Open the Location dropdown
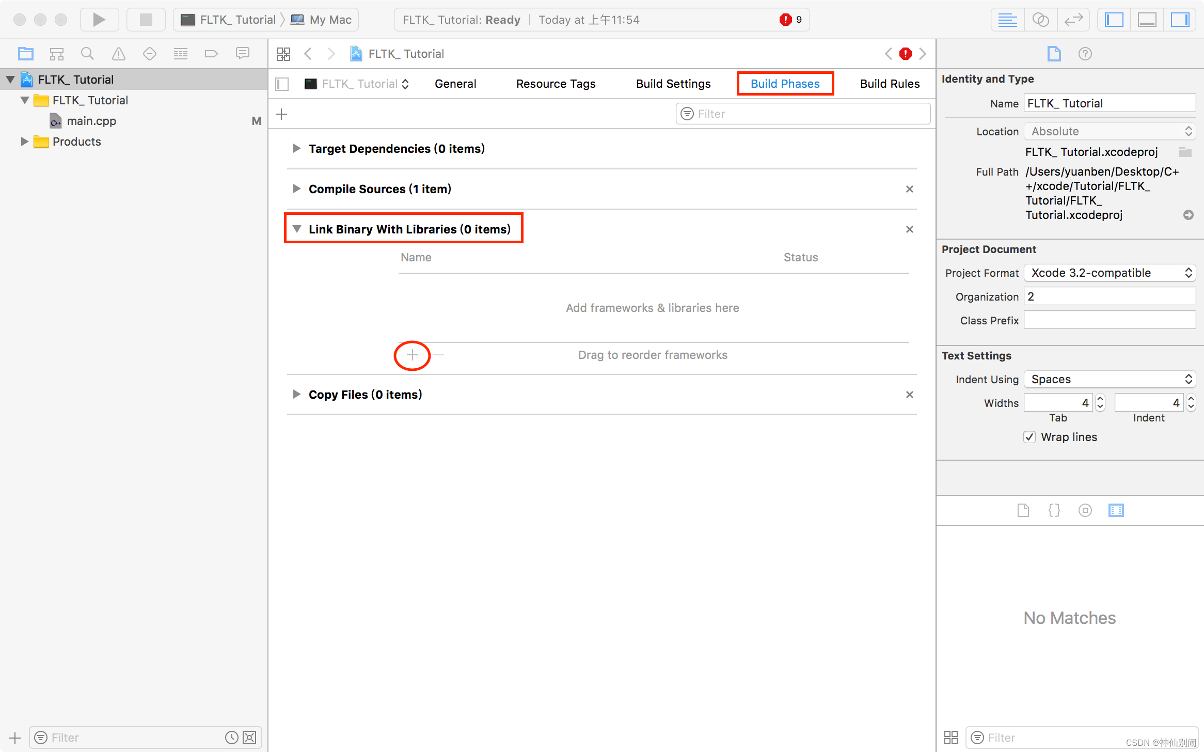Viewport: 1204px width, 752px height. (1110, 131)
